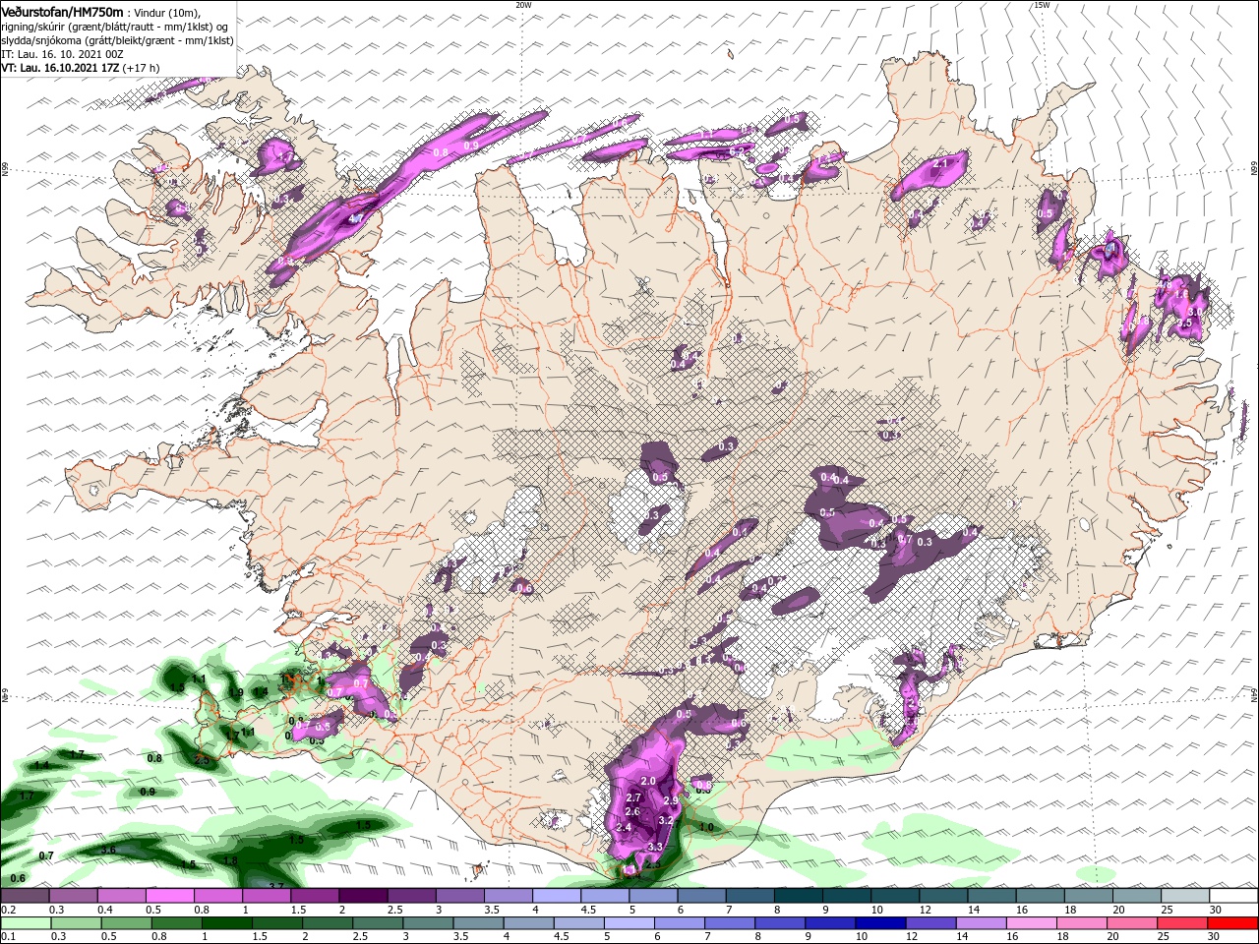This screenshot has height=944, width=1259.
Task: Pick the bright red 30 swatch, lower legend
Action: (x=1233, y=923)
